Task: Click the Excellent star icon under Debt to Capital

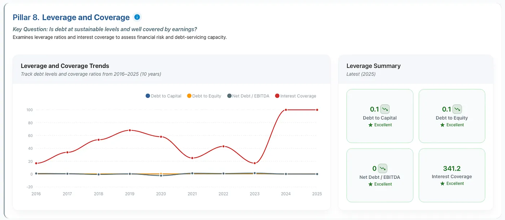Action: point(370,125)
